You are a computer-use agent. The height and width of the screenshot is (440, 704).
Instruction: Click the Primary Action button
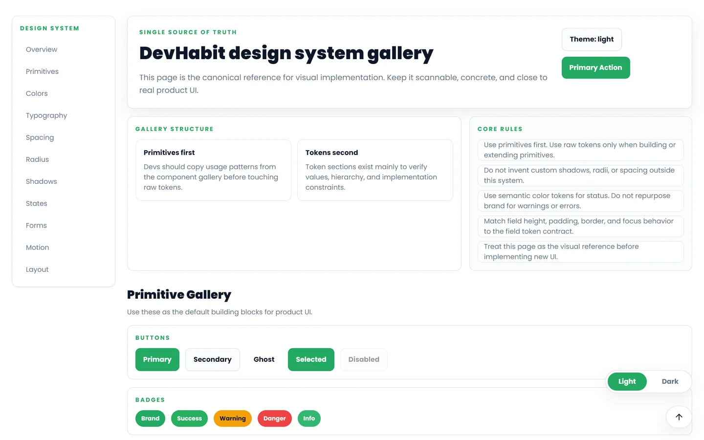tap(595, 67)
